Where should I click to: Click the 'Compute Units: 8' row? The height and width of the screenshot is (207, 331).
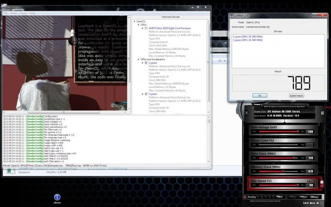[158, 42]
